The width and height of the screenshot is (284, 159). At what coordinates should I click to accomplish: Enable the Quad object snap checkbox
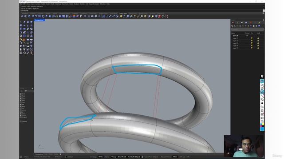click(21, 111)
